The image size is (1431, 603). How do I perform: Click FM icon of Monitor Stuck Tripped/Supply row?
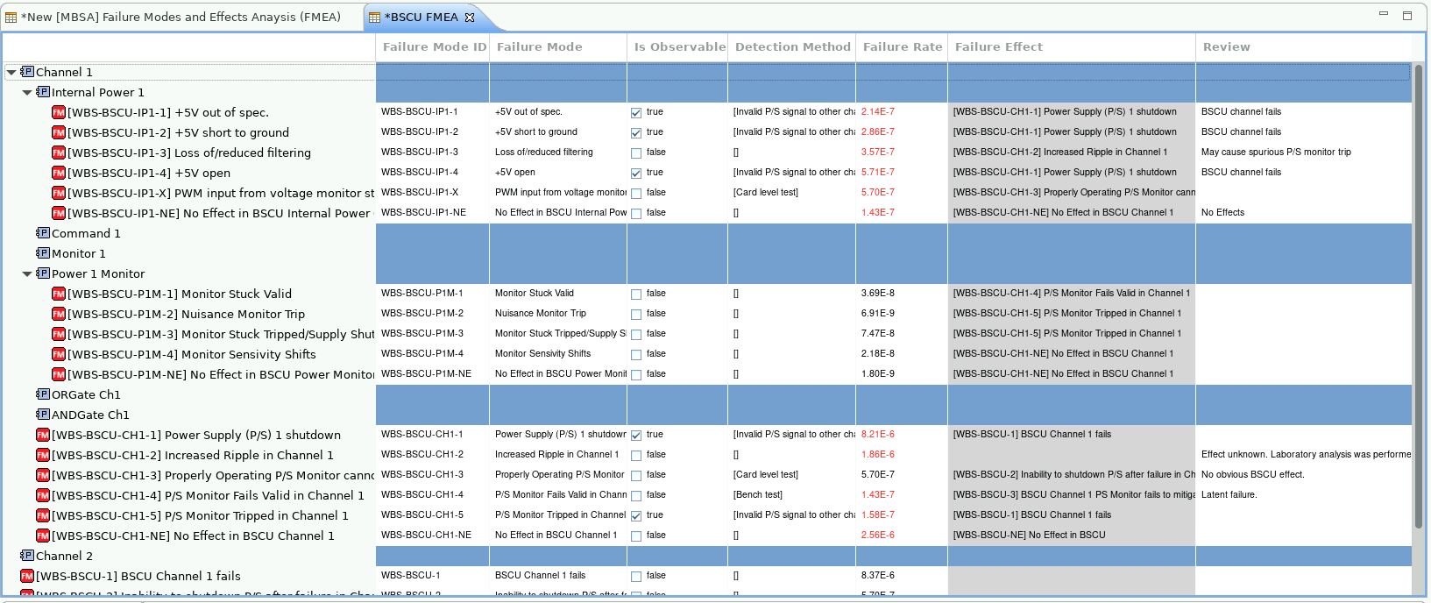pos(59,334)
